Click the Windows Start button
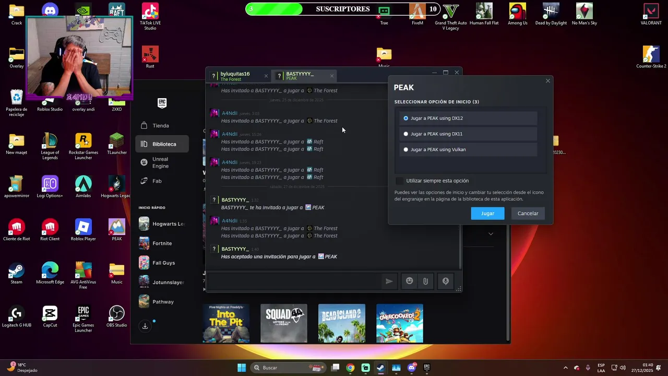 click(x=242, y=368)
